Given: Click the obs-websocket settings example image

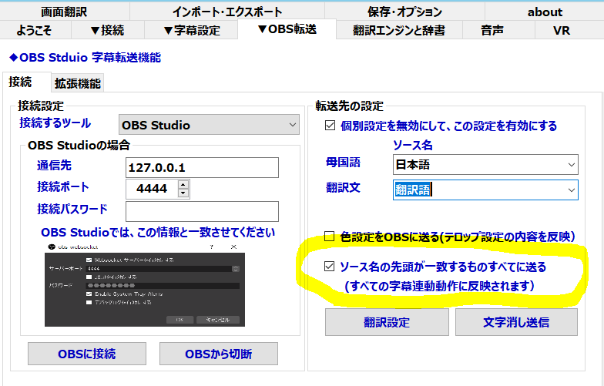Looking at the screenshot, I should (145, 285).
